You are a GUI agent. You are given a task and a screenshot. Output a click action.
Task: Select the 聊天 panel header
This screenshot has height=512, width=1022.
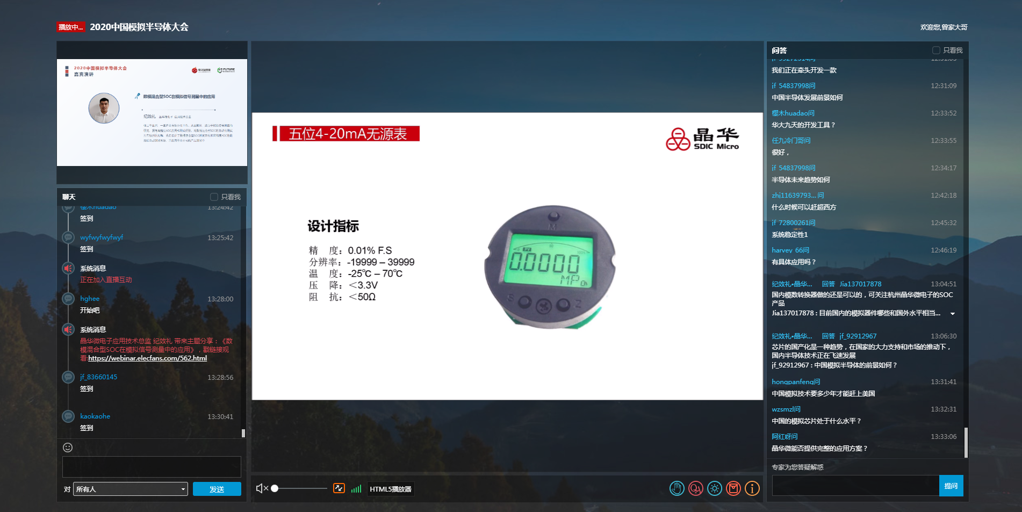point(69,197)
